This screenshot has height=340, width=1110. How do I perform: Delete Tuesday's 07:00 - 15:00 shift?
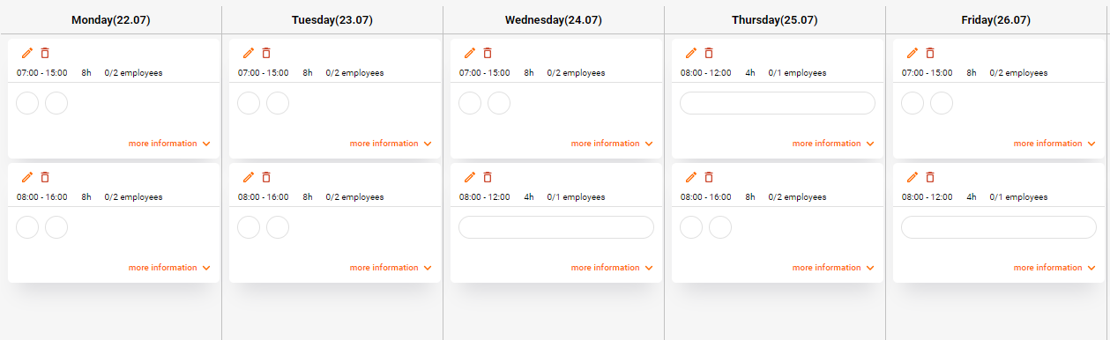pyautogui.click(x=267, y=54)
